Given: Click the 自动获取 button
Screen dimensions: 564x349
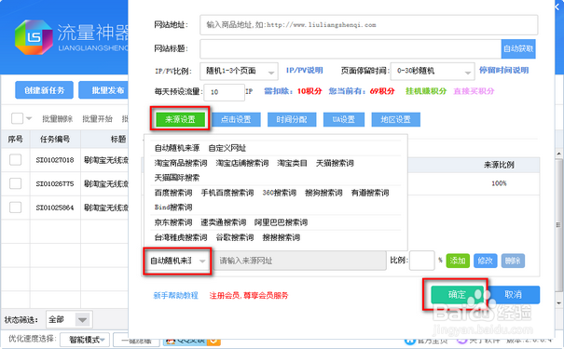Looking at the screenshot, I should point(518,48).
